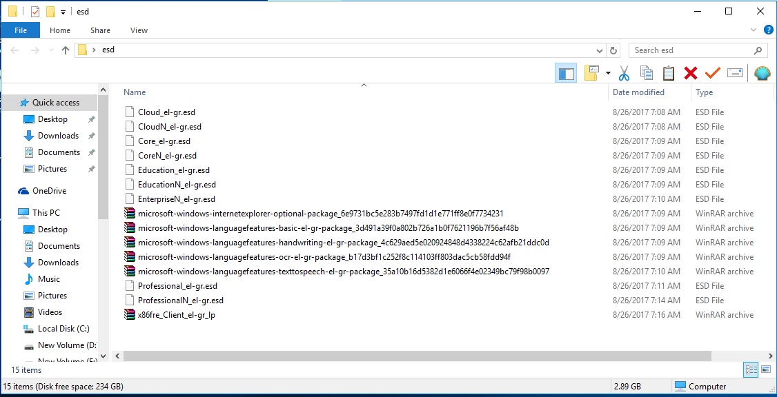Click WinRAR icon of languagefeatures-basic archive

(x=129, y=228)
